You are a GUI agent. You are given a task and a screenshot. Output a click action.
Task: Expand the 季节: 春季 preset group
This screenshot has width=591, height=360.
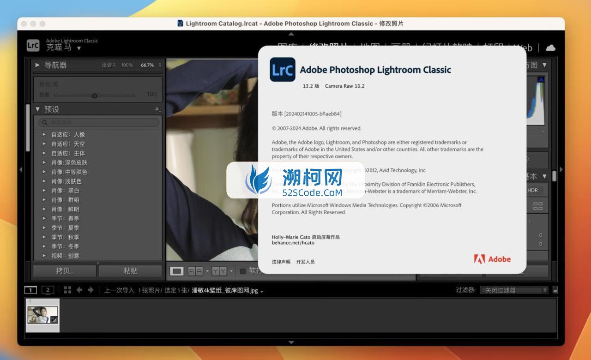pyautogui.click(x=44, y=218)
